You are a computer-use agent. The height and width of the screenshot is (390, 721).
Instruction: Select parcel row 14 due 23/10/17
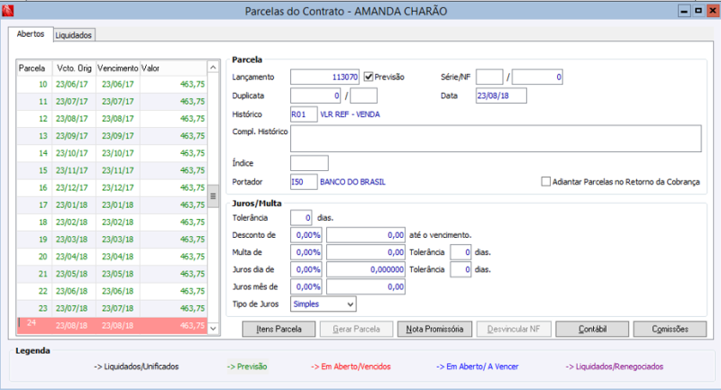pos(112,153)
